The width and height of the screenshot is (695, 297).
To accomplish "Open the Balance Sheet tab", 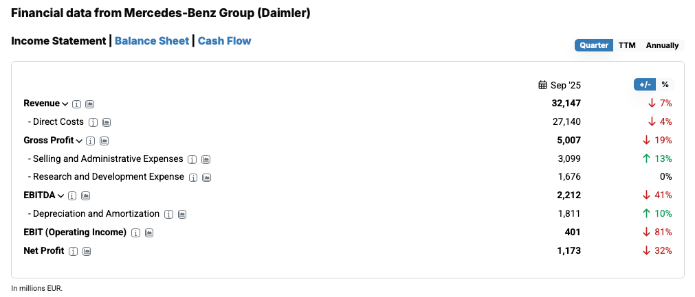I will pyautogui.click(x=151, y=41).
